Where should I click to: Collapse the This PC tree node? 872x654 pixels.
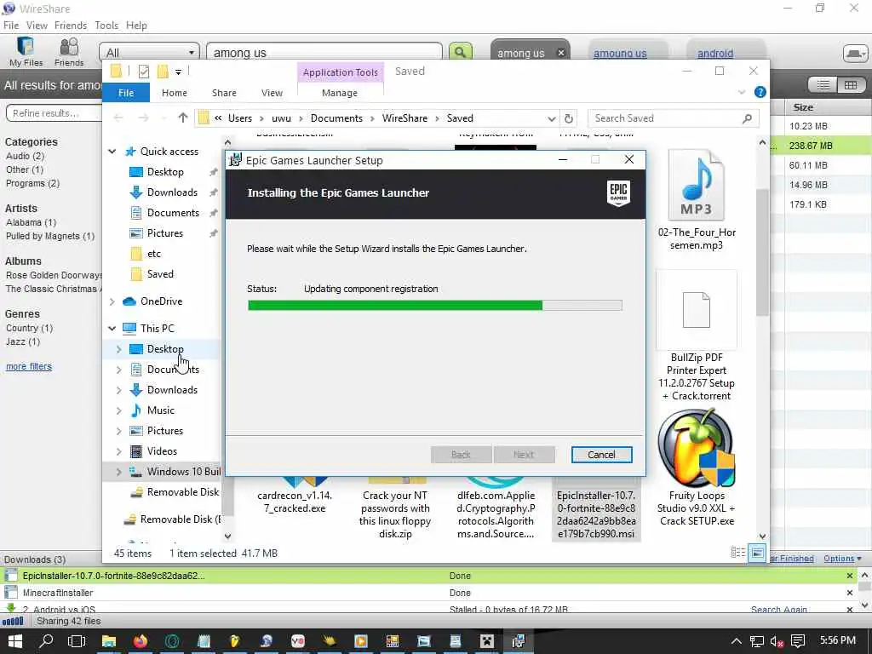coord(112,328)
